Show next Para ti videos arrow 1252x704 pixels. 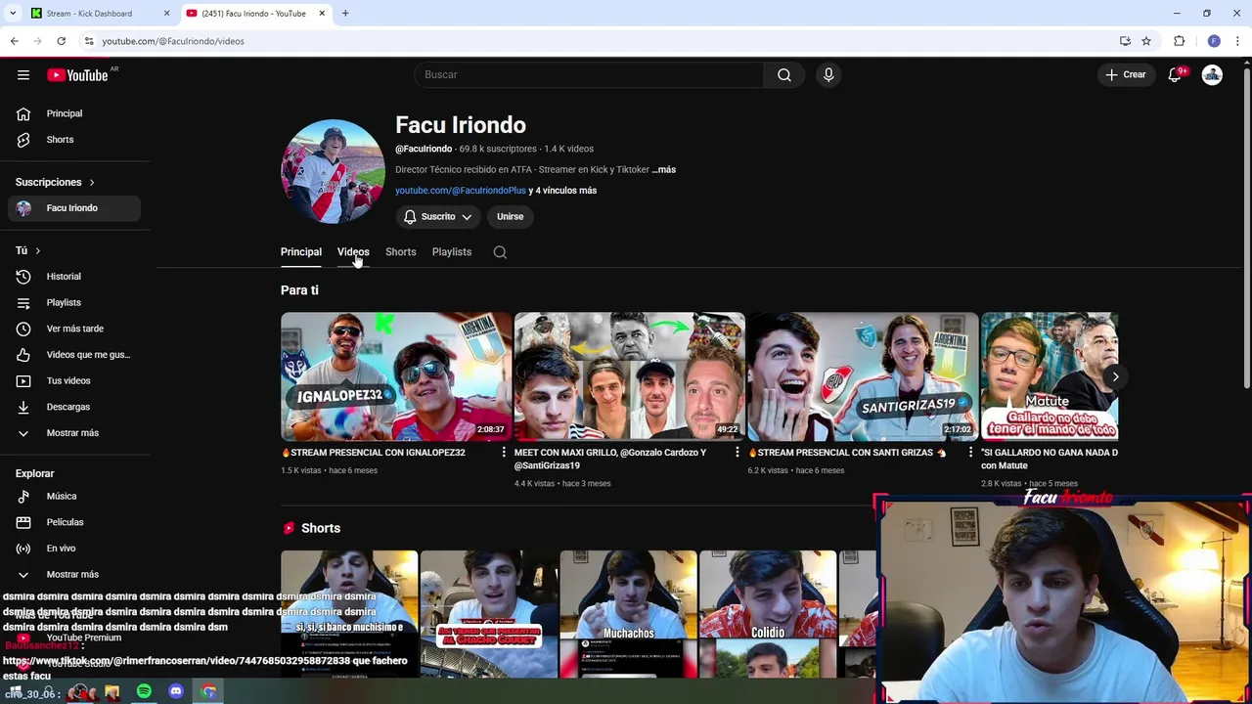[x=1115, y=377]
